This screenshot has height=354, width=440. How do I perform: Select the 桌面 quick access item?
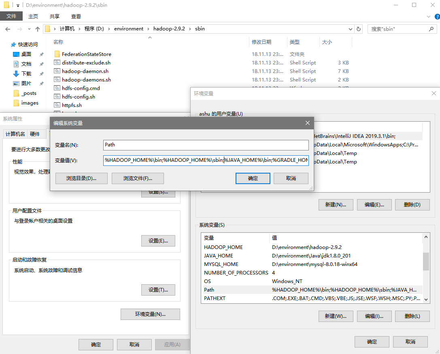pyautogui.click(x=26, y=54)
